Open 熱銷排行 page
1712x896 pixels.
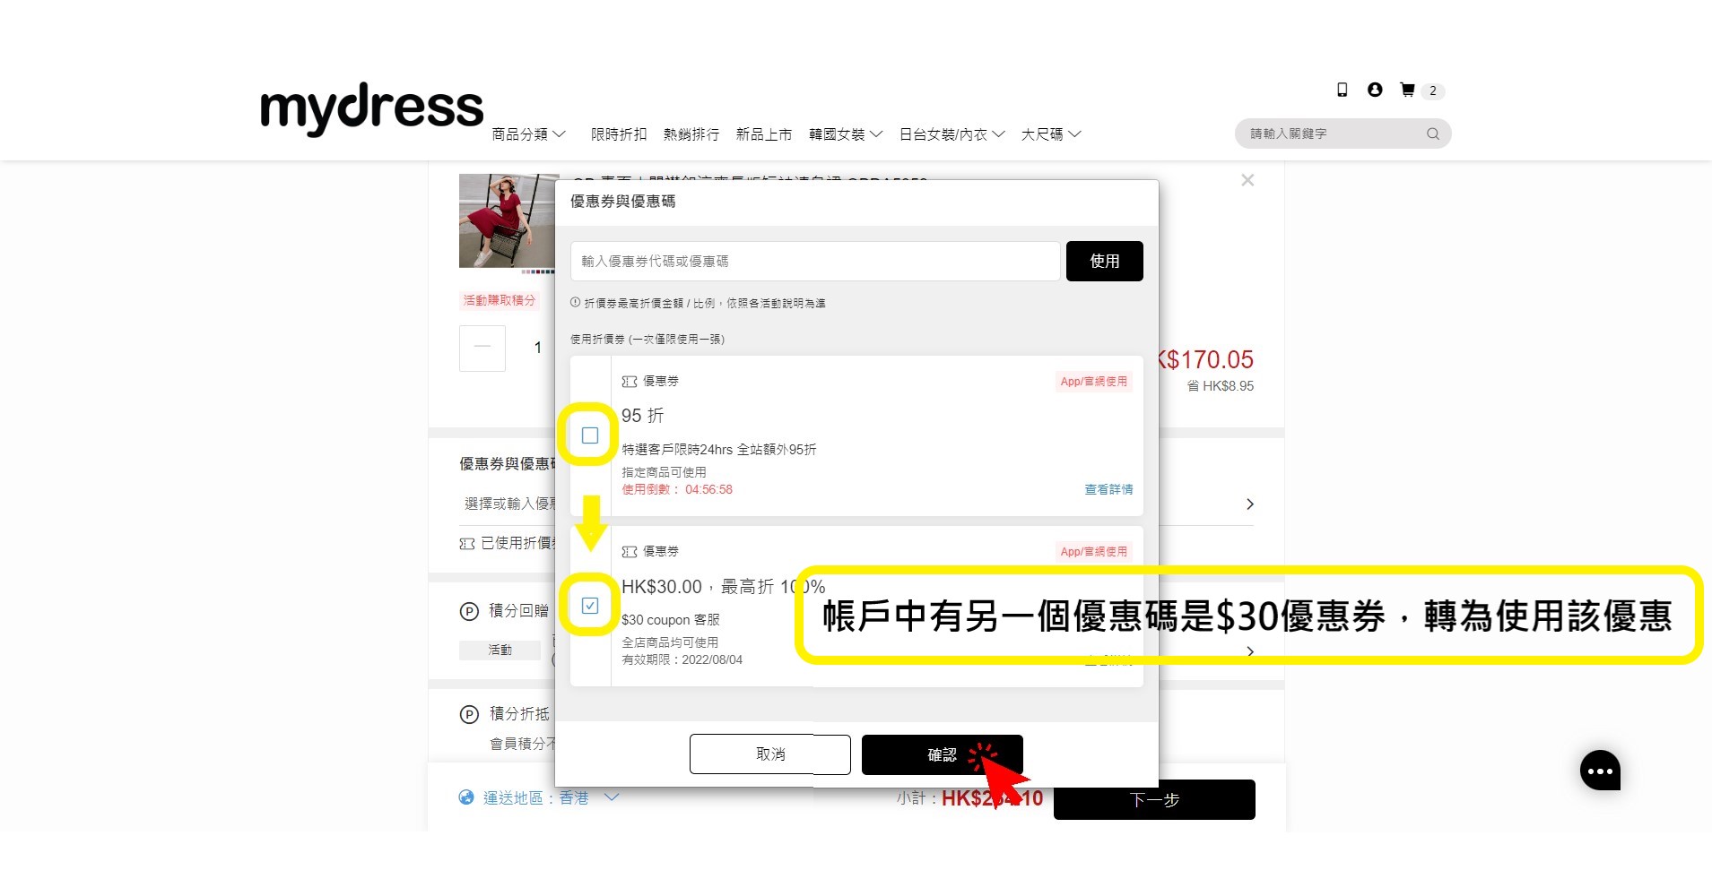691,134
